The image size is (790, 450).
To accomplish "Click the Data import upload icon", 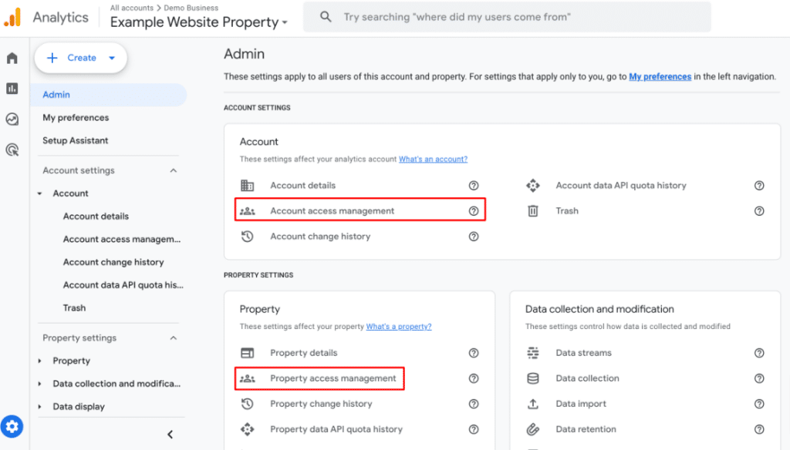I will [x=533, y=403].
